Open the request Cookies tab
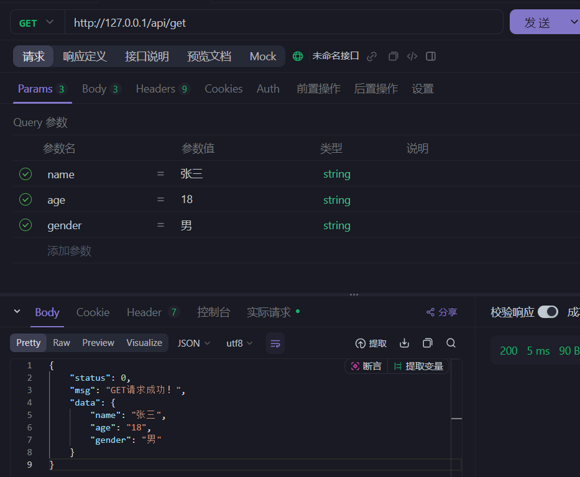The height and width of the screenshot is (477, 580). coord(223,89)
